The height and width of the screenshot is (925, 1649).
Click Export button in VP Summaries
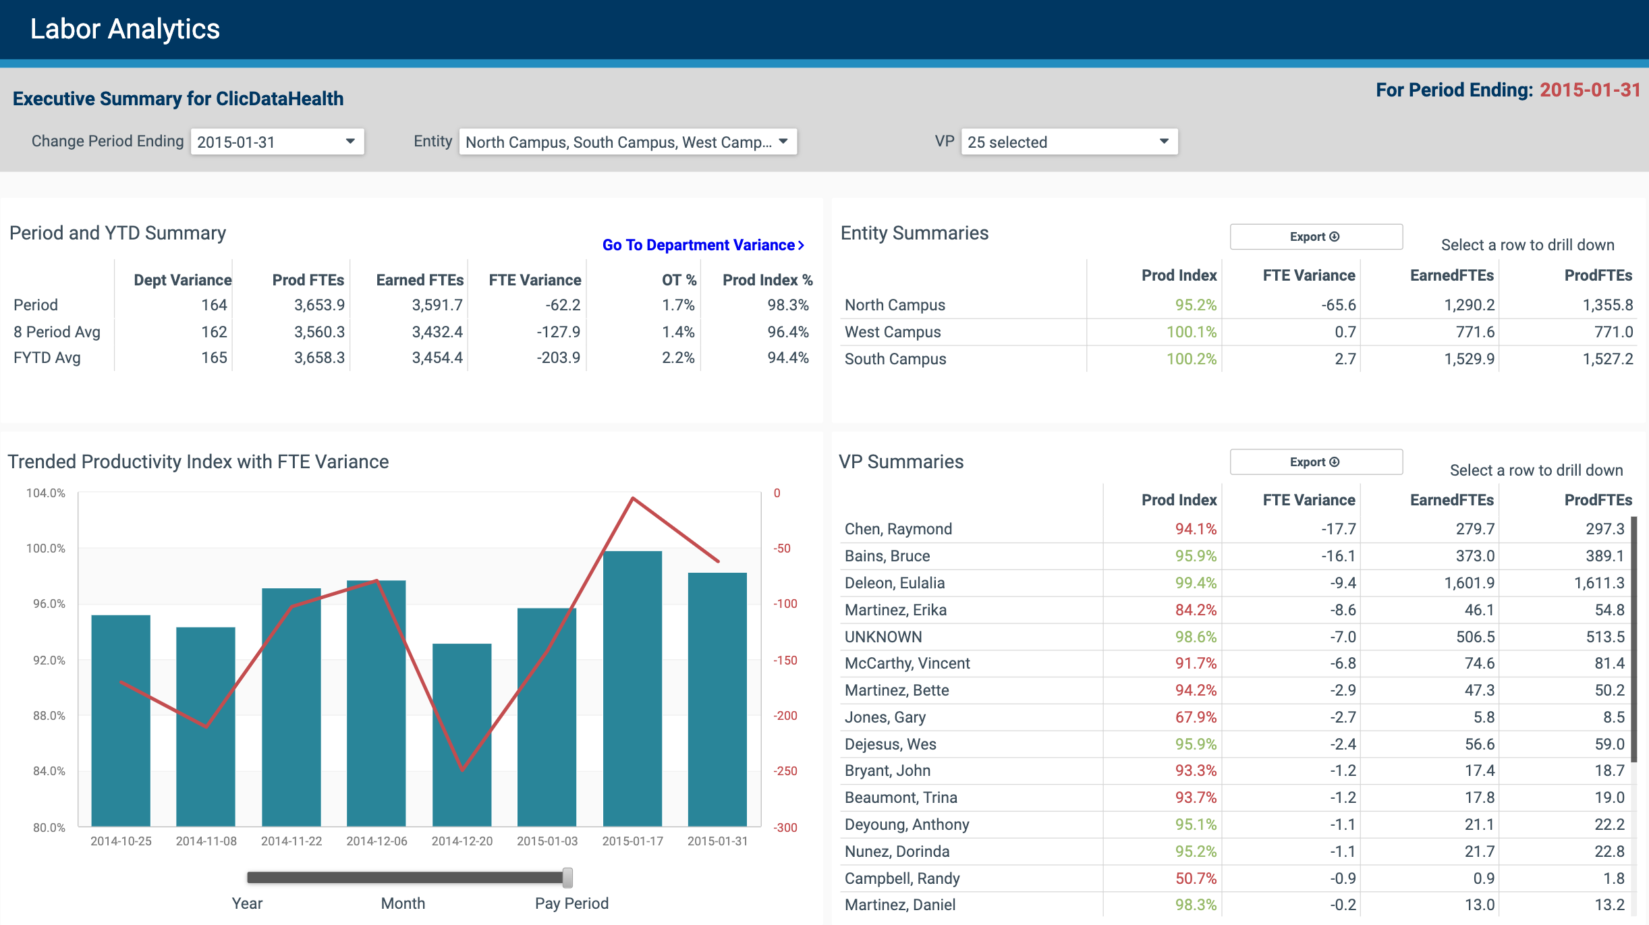[1316, 462]
